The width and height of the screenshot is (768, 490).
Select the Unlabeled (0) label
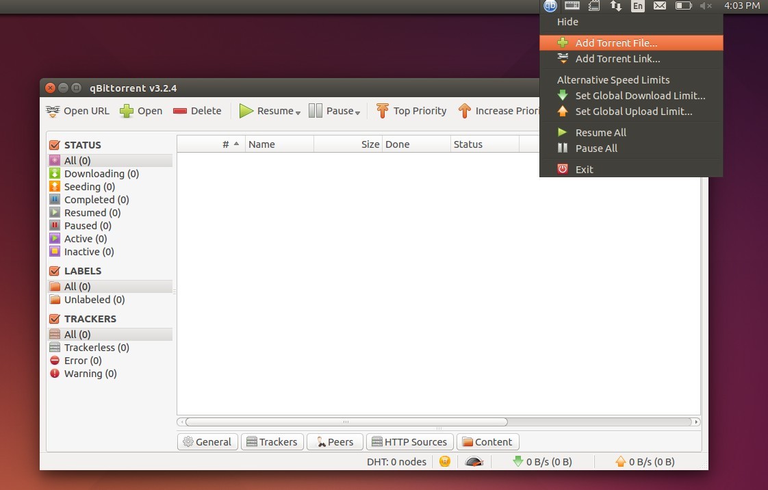point(110,300)
